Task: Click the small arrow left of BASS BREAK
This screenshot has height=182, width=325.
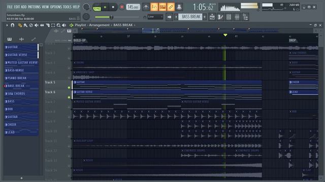Action: [176, 17]
